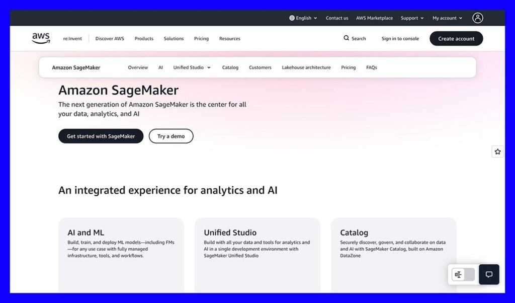
Task: Click Get started with SageMaker button
Action: 101,136
